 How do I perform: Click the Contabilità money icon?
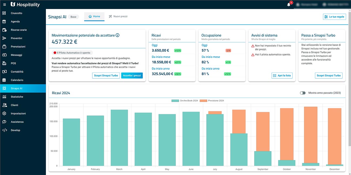pyautogui.click(x=4, y=72)
